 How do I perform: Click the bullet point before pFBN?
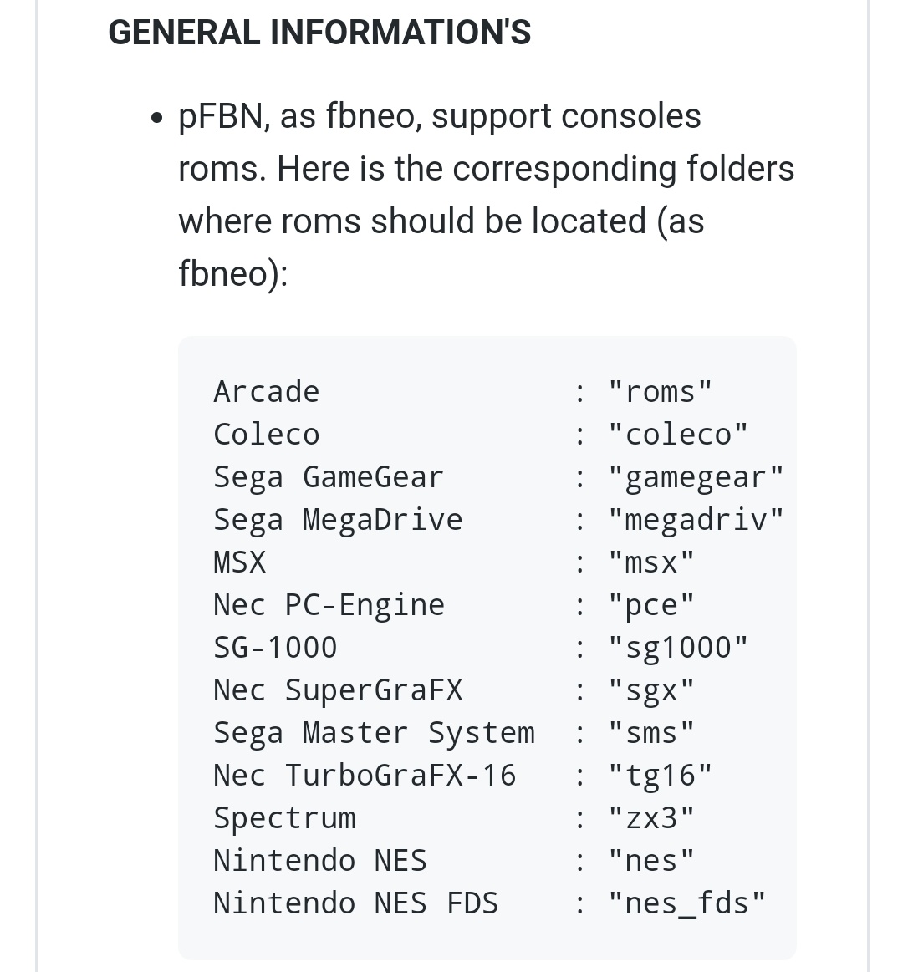pos(157,118)
